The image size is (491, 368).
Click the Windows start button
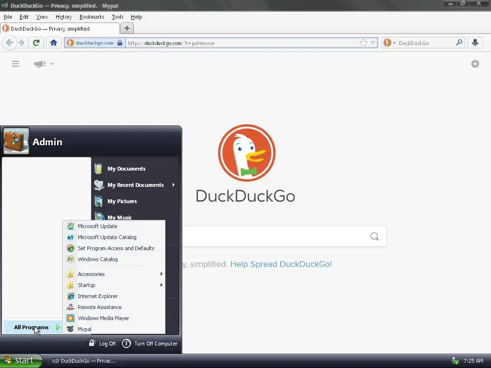(x=21, y=361)
